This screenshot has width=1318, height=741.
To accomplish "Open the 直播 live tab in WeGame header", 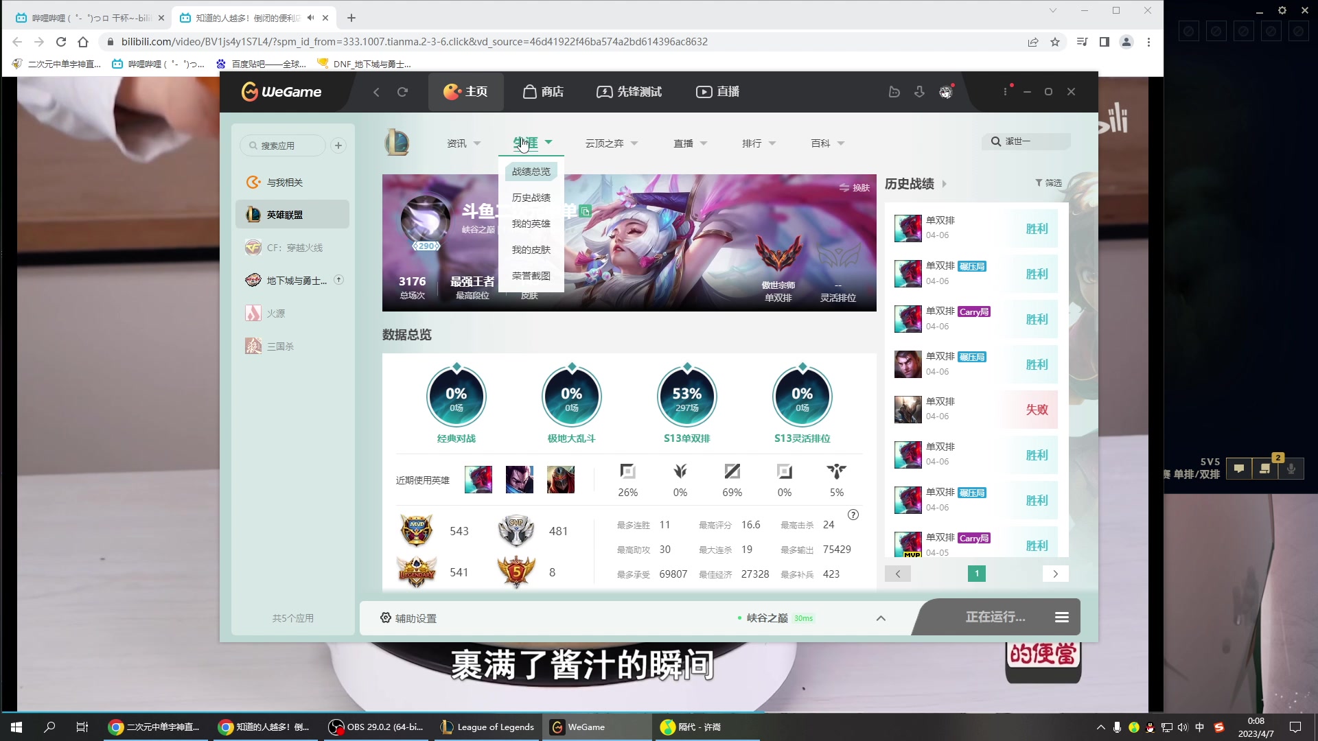I will click(x=718, y=92).
